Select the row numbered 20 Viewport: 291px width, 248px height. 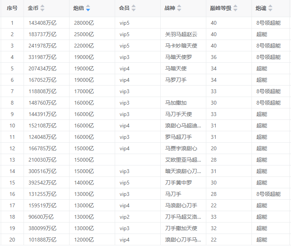point(12,240)
